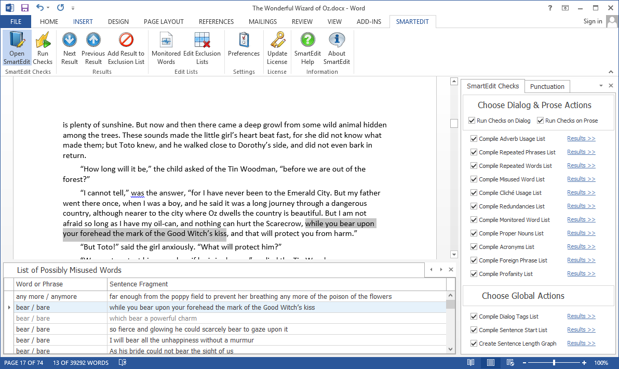The height and width of the screenshot is (369, 619).
Task: Uncheck Compile Profanity List
Action: tap(474, 274)
